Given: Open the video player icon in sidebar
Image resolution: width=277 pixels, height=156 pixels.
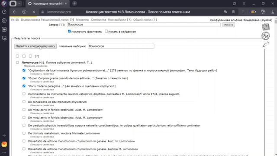Looking at the screenshot, I should 4,20.
